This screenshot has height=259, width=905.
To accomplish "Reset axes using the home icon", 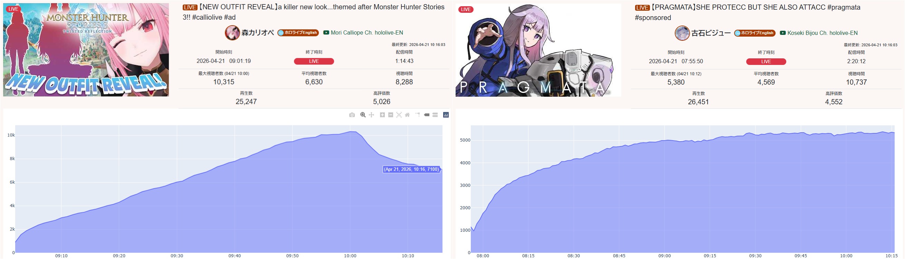I will (x=408, y=115).
